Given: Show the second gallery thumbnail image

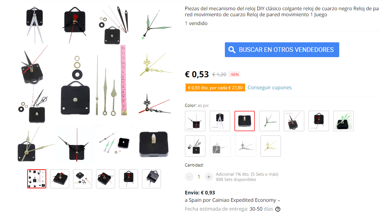Looking at the screenshot, I should coord(60,179).
